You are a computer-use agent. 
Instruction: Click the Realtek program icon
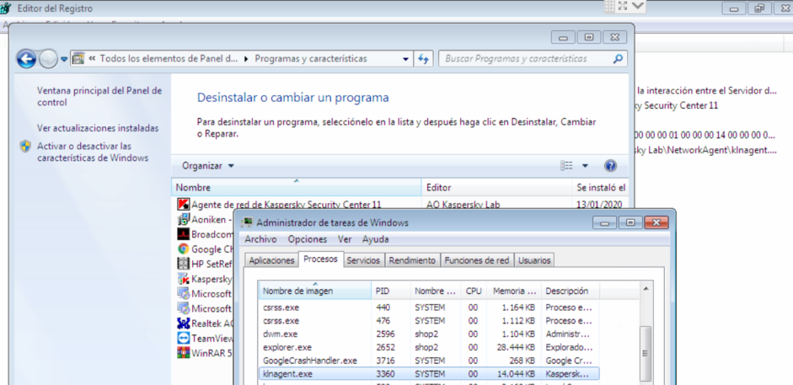[x=183, y=324]
